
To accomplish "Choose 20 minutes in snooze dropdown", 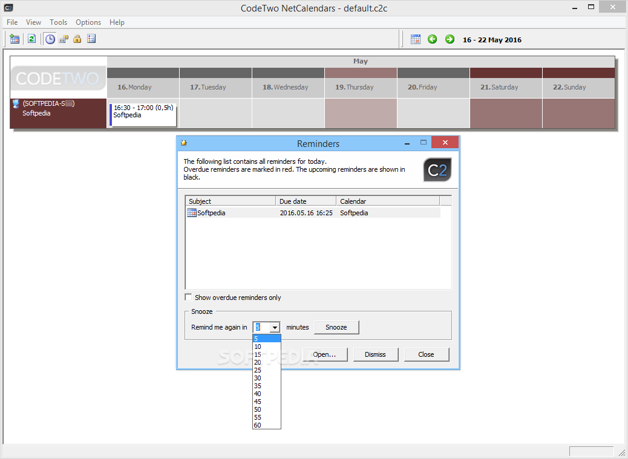I will coord(266,362).
